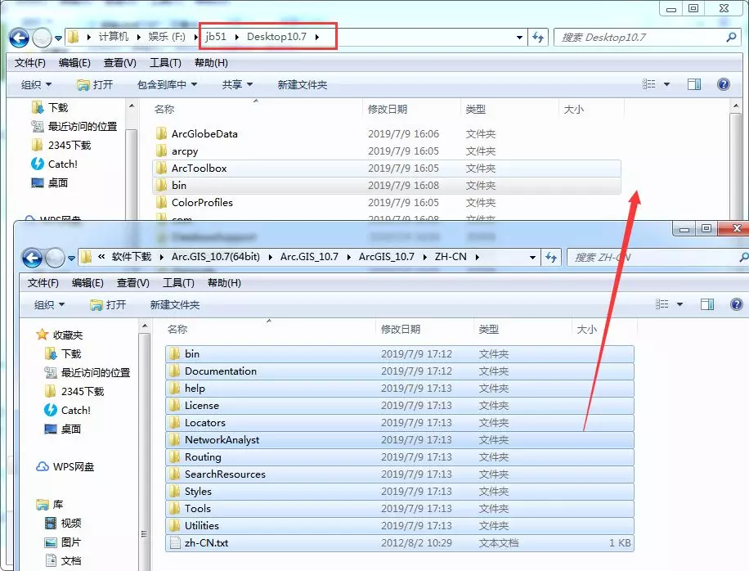
Task: Select the zh-CN.txt file
Action: pyautogui.click(x=206, y=543)
